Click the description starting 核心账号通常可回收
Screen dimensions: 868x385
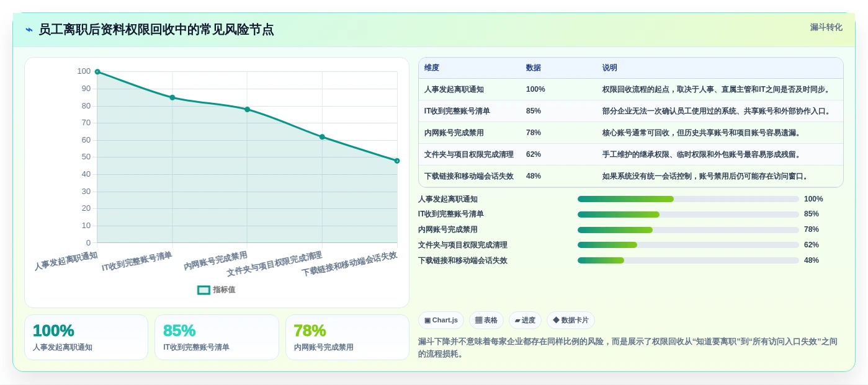click(702, 133)
